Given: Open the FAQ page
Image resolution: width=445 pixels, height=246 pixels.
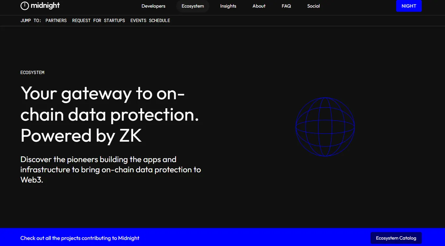Looking at the screenshot, I should tap(286, 6).
